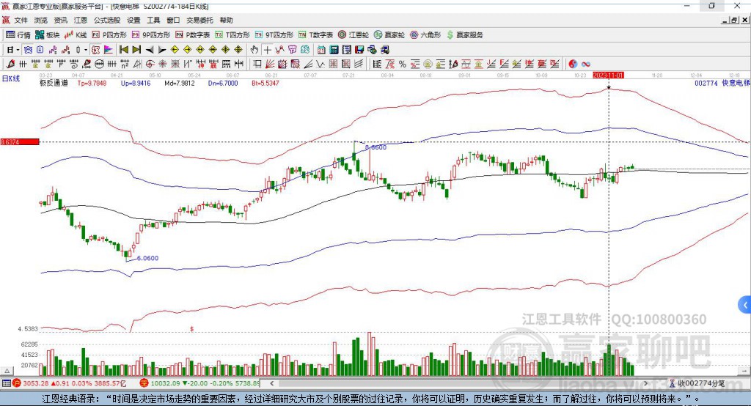Click the 002774 快意电梯 stock label
The width and height of the screenshot is (751, 406).
pos(722,84)
